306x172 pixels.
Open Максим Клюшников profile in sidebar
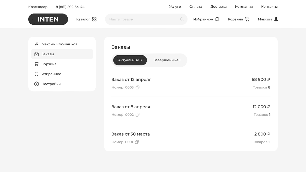click(59, 44)
